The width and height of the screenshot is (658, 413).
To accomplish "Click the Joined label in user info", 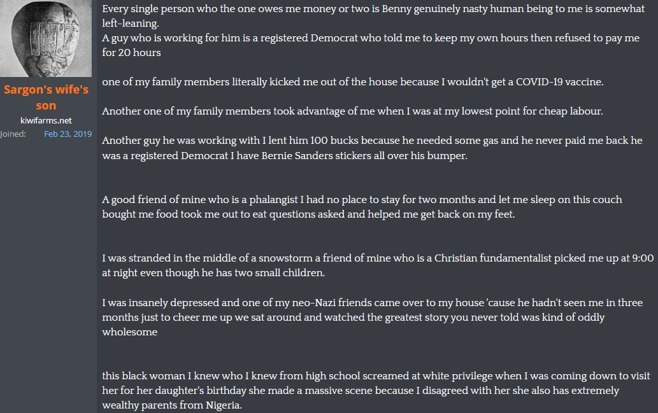I will (x=13, y=134).
